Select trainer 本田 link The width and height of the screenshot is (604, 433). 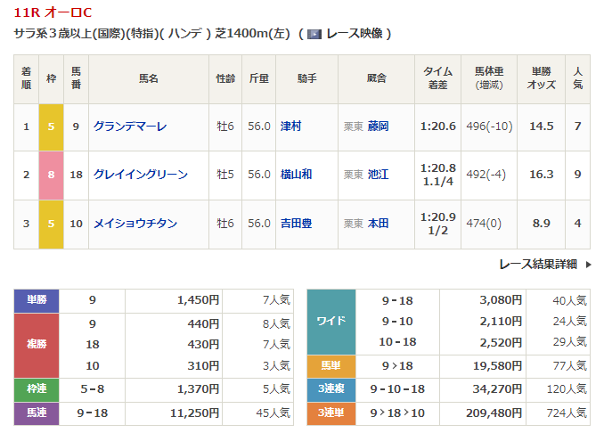click(378, 224)
